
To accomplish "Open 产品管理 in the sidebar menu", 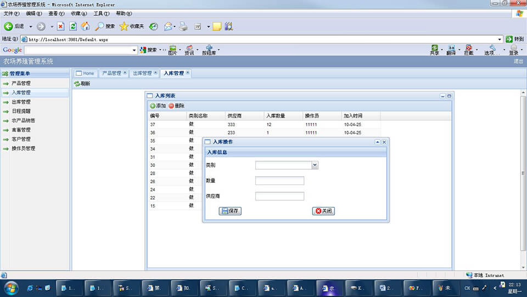I will coord(35,83).
